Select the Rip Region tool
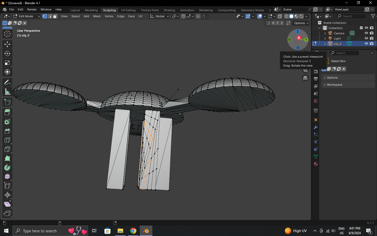The height and width of the screenshot is (236, 377). pos(7,213)
